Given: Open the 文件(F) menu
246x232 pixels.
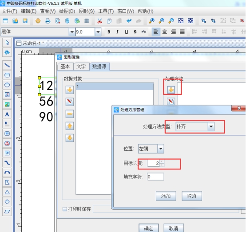Looking at the screenshot, I should point(9,11).
